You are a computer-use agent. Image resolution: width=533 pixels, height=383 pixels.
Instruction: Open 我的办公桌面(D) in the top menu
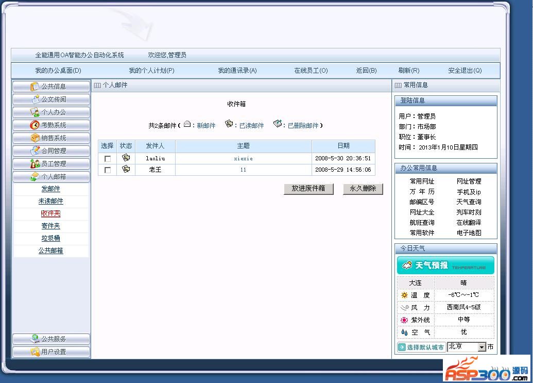[x=58, y=71]
